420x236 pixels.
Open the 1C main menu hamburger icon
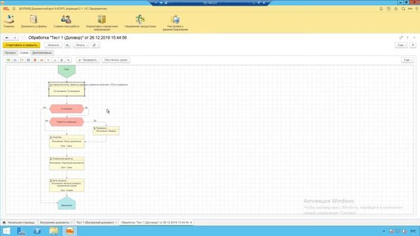point(14,9)
